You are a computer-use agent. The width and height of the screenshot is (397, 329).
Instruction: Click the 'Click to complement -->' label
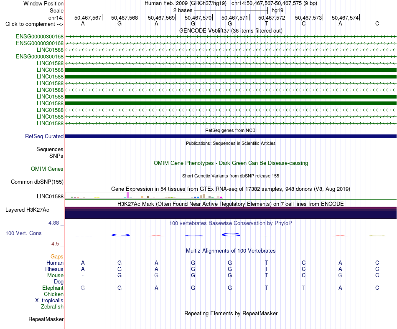pyautogui.click(x=34, y=24)
